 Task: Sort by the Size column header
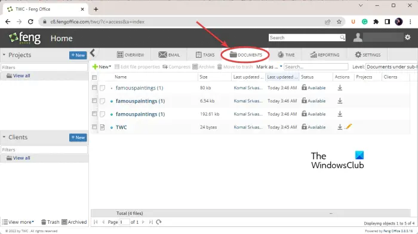point(204,77)
